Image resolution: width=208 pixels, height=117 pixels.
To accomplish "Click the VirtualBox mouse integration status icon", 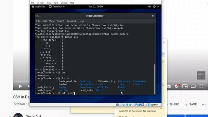I will click(146, 105).
